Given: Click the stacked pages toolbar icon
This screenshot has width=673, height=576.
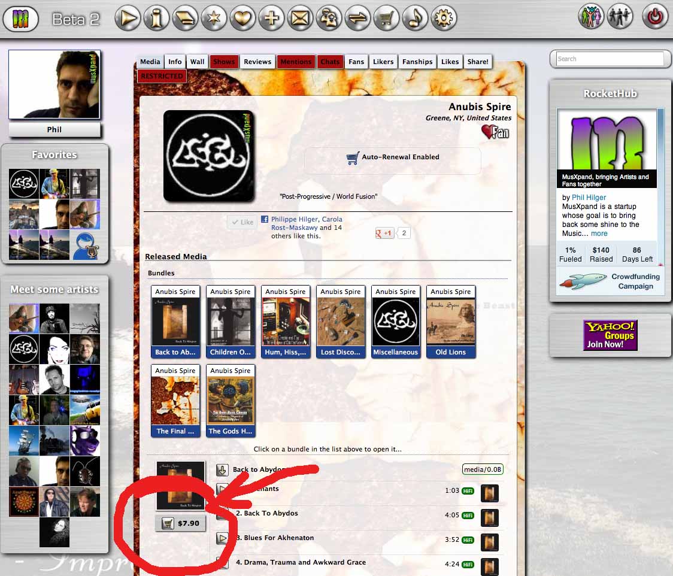Looking at the screenshot, I should pyautogui.click(x=185, y=18).
